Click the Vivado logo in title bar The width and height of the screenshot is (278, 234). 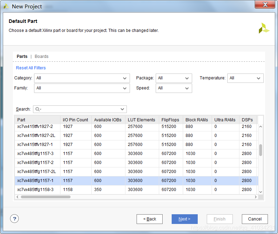coord(6,6)
